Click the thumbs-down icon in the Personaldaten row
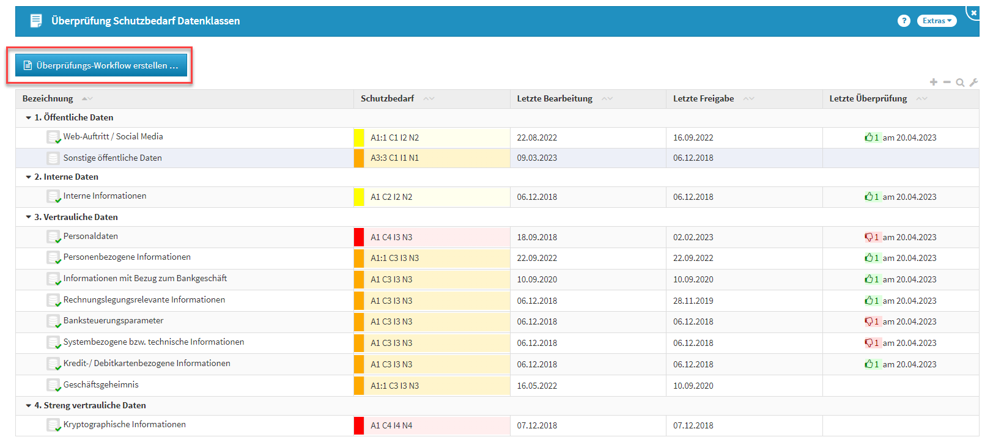 click(x=868, y=237)
